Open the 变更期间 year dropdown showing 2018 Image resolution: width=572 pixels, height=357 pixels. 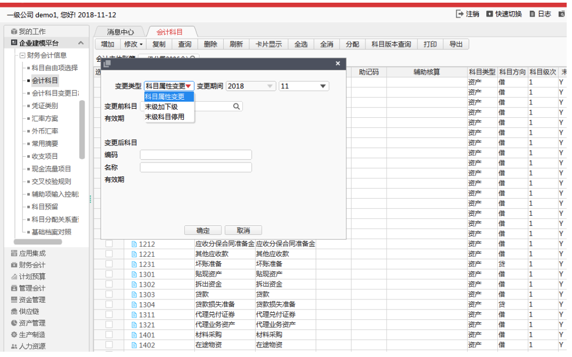click(x=250, y=86)
